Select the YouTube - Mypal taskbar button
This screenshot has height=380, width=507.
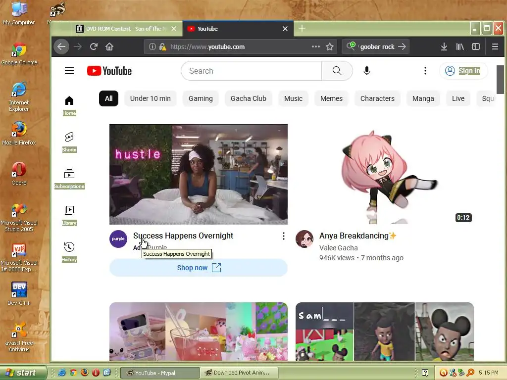(x=160, y=373)
